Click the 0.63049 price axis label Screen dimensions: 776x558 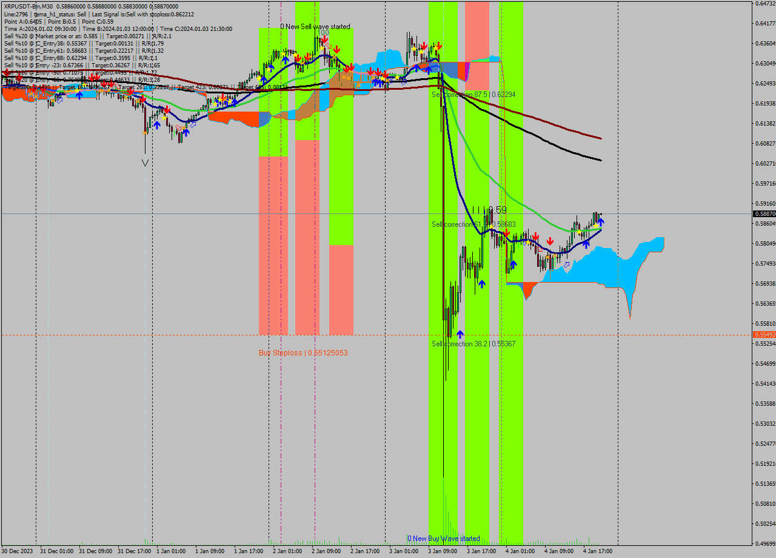(765, 64)
